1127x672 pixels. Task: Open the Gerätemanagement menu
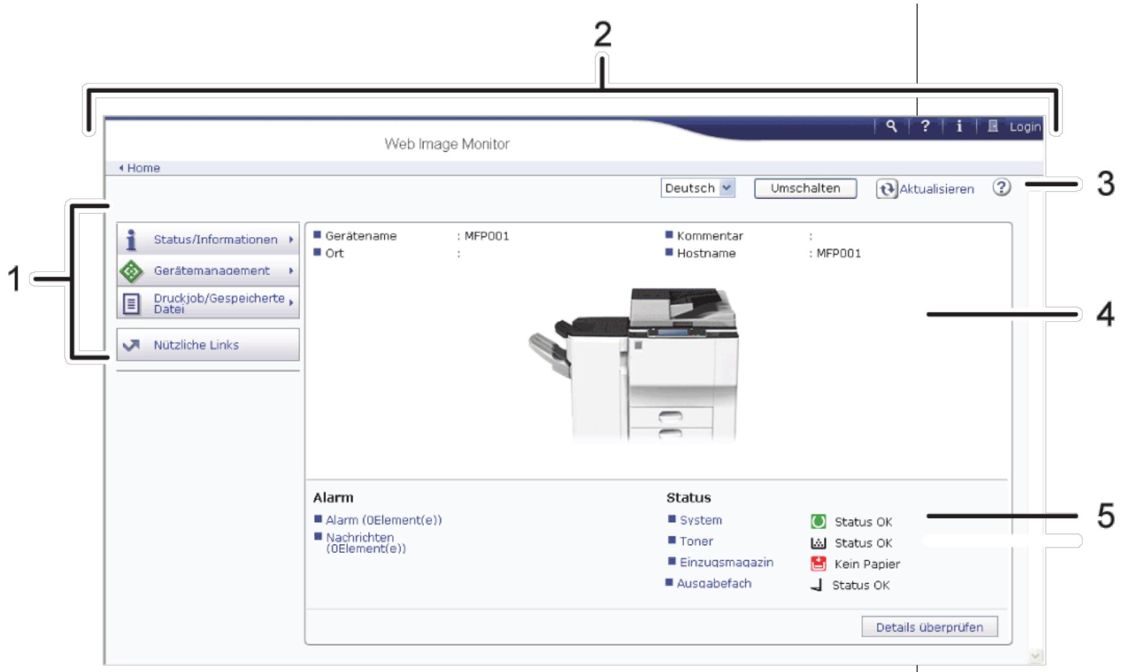(208, 271)
